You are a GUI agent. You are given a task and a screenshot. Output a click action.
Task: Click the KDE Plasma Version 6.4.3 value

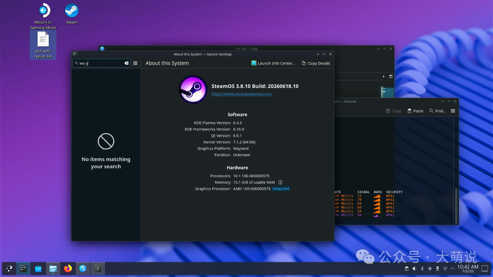point(237,123)
